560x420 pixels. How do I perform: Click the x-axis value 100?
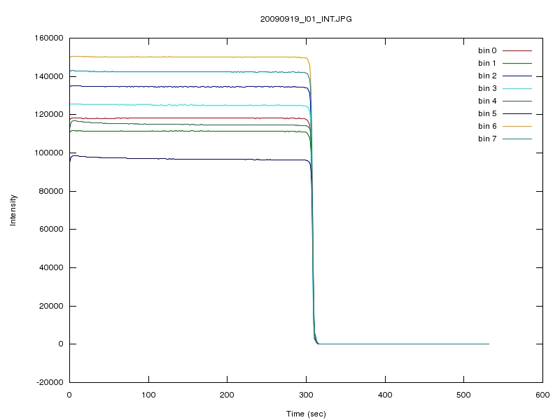pos(148,395)
